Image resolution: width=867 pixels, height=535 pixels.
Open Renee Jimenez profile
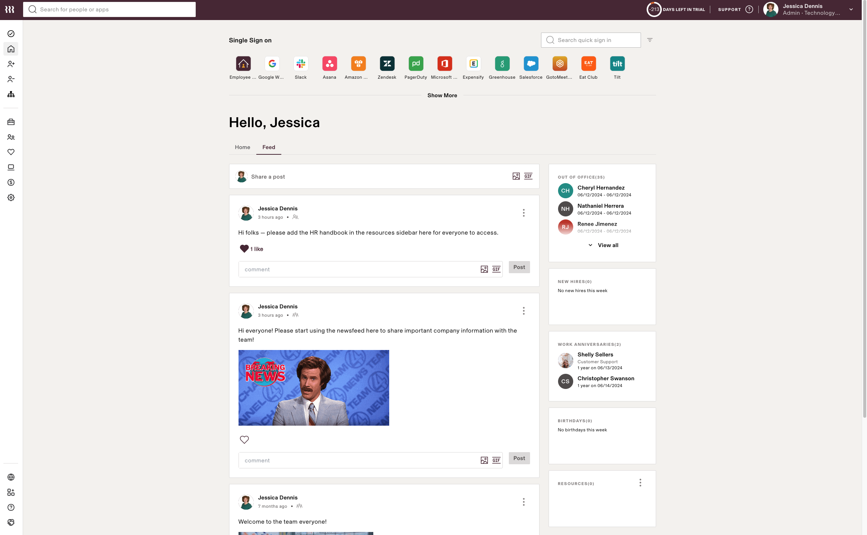pyautogui.click(x=597, y=224)
